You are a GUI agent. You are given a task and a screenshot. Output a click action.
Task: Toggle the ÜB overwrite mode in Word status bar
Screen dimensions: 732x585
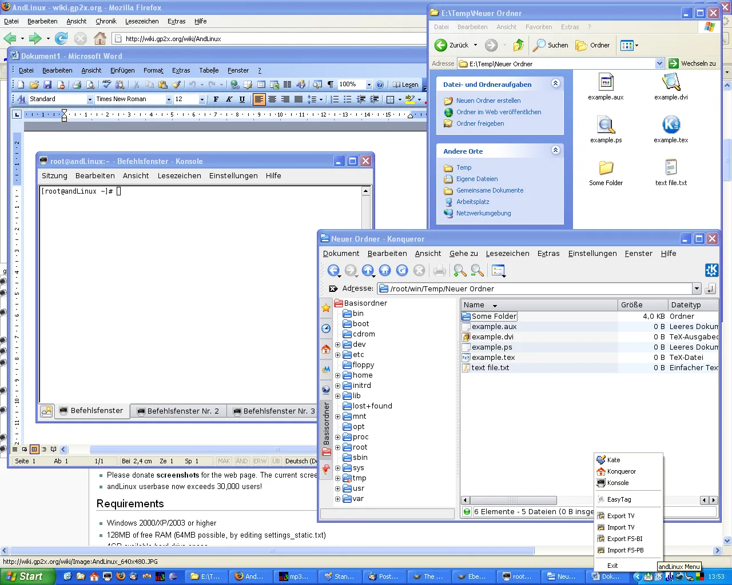[276, 461]
